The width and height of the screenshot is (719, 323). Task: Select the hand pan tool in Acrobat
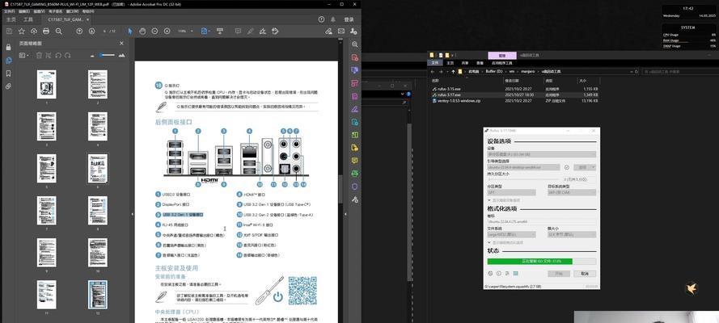coord(142,31)
